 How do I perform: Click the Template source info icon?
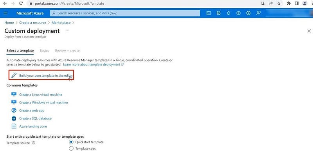pyautogui.click(x=34, y=143)
